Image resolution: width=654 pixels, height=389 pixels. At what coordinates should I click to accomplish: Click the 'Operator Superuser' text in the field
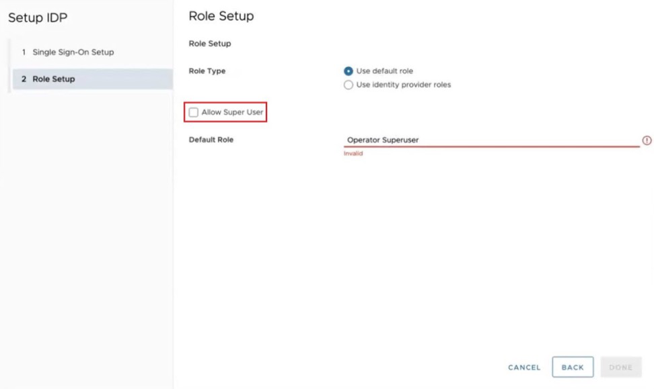383,140
